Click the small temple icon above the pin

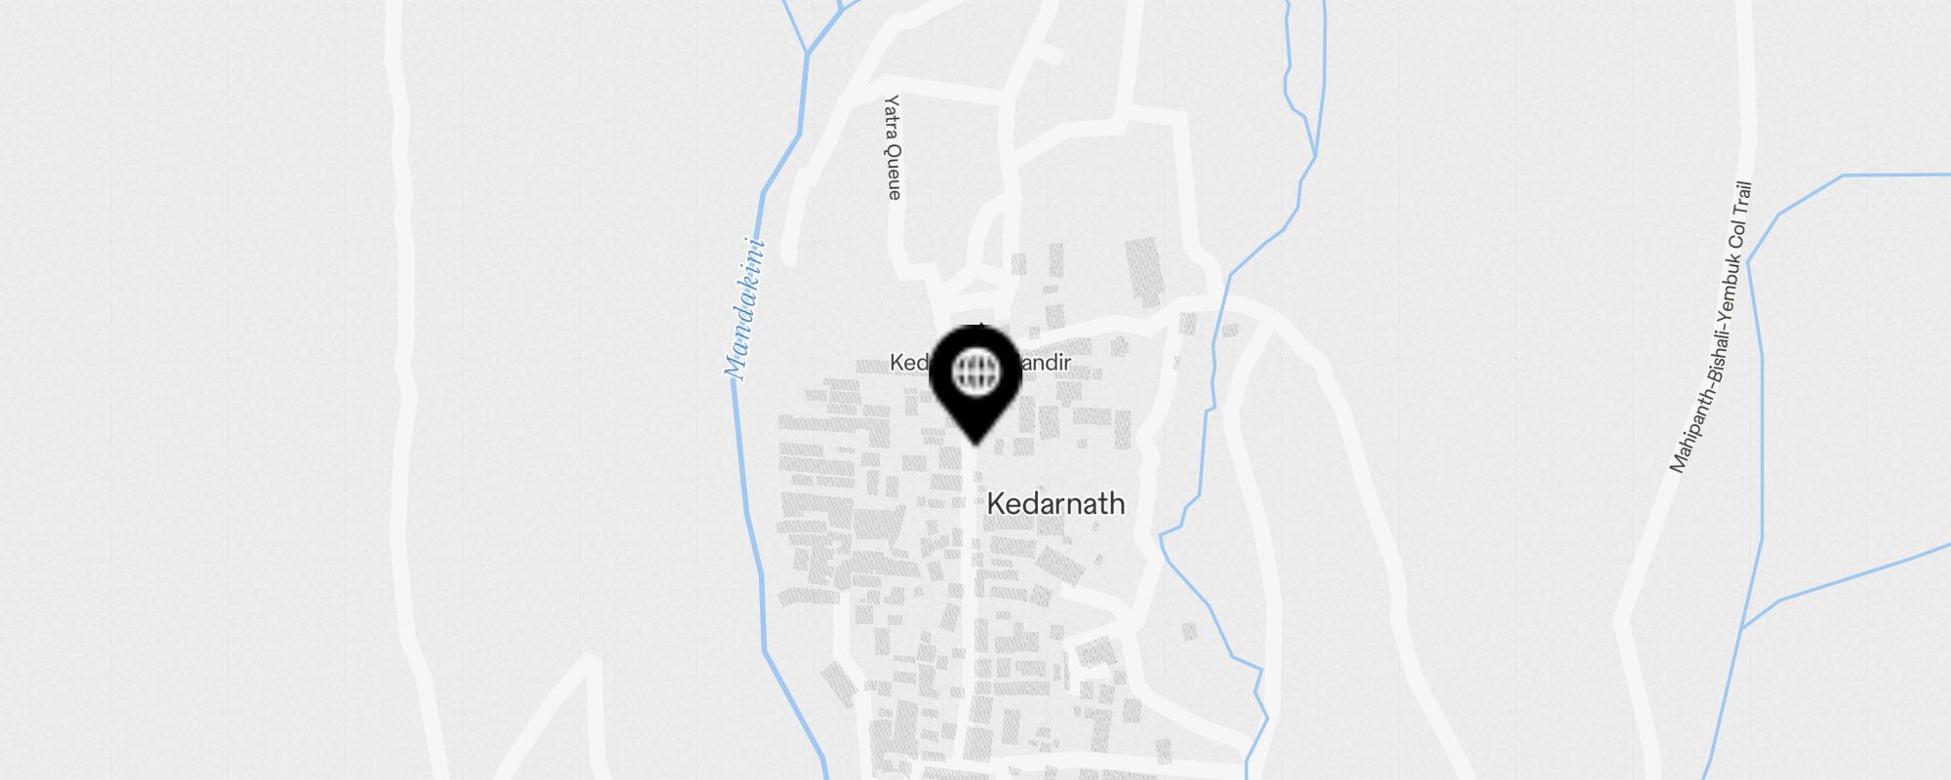980,326
